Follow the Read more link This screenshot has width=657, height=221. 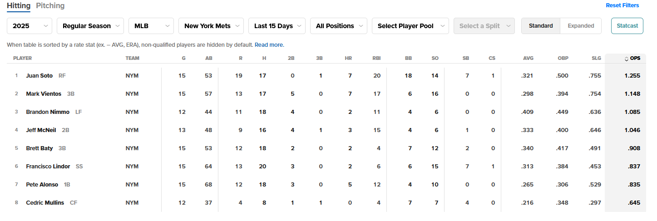tap(269, 45)
